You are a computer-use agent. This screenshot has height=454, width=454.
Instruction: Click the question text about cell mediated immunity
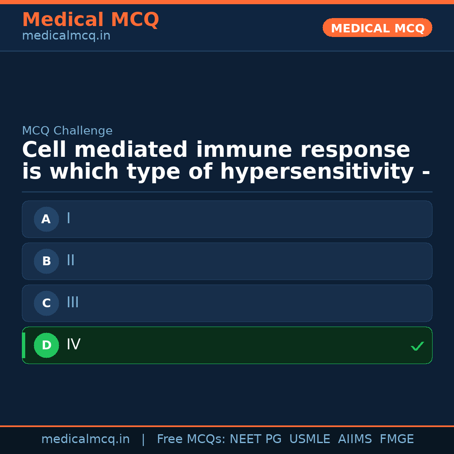[x=226, y=161]
